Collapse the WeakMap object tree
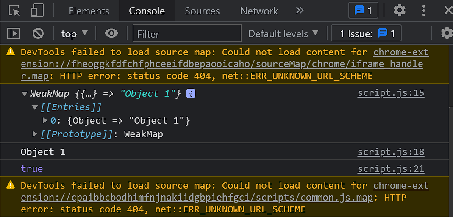Viewport: 453px width, 217px height. [x=25, y=94]
